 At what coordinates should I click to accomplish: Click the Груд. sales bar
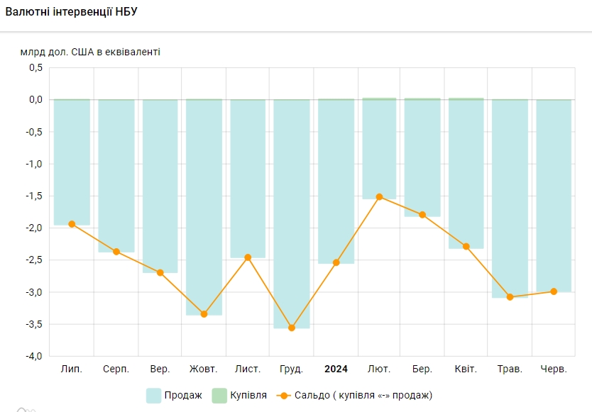click(292, 213)
